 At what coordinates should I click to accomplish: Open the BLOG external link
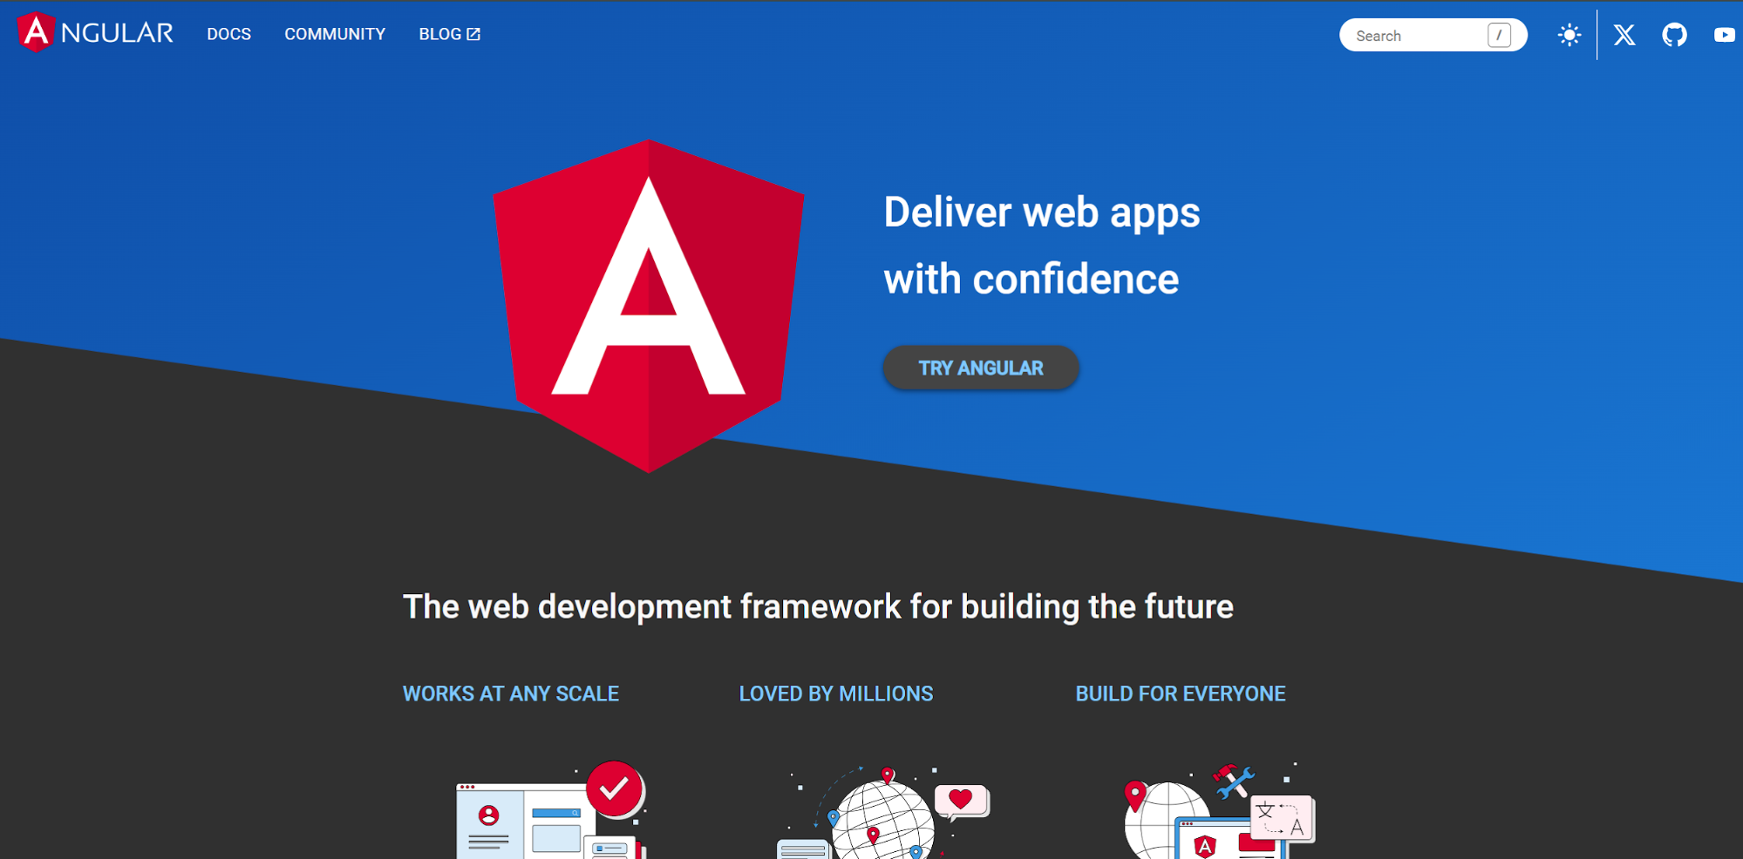pos(450,34)
